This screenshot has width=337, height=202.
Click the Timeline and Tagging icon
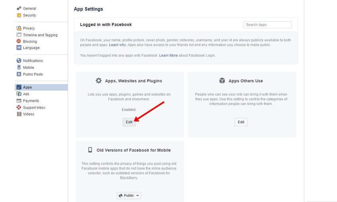point(19,35)
